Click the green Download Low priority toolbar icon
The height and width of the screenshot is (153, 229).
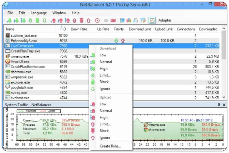(x=9, y=21)
